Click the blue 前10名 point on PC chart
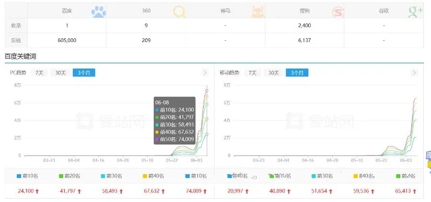Screen dimensions: 431x202 pyautogui.click(x=207, y=135)
